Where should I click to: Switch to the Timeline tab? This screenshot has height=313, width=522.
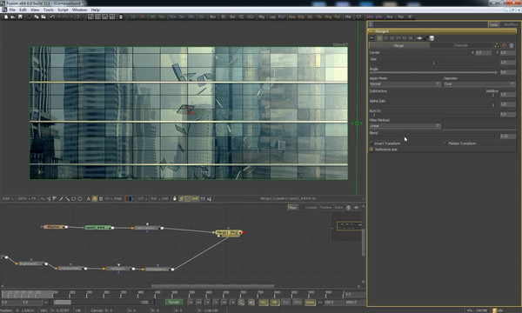pyautogui.click(x=325, y=208)
